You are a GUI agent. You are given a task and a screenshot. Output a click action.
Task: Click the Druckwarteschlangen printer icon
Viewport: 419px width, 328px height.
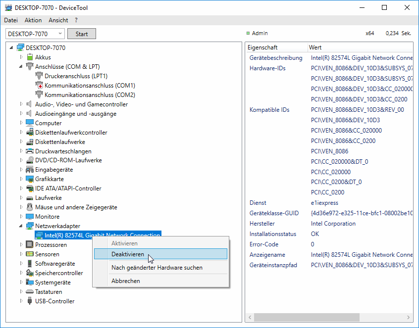(x=30, y=151)
